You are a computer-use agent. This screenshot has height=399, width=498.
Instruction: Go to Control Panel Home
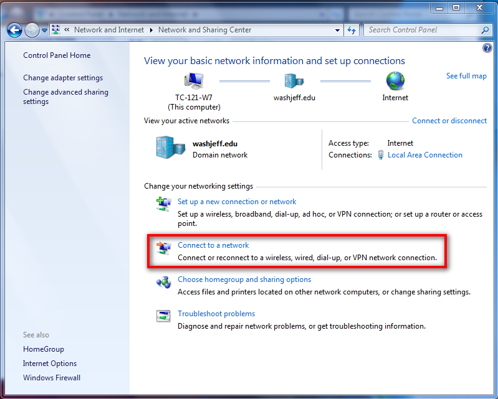(x=57, y=55)
